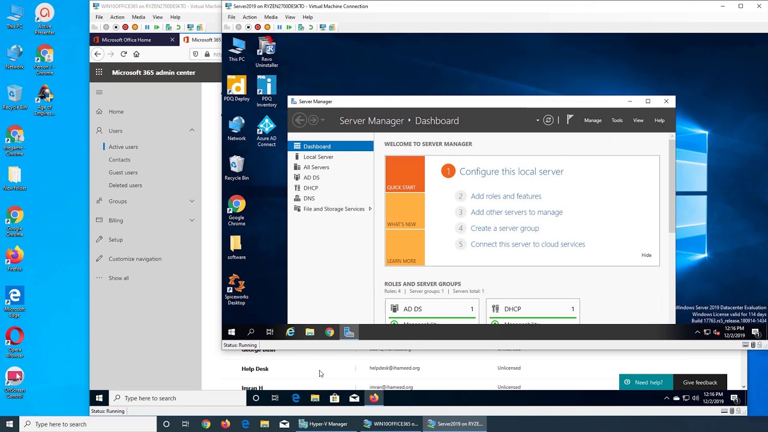Click orange Save icon in Server2019 VM toolbar
768x432 pixels.
click(268, 27)
